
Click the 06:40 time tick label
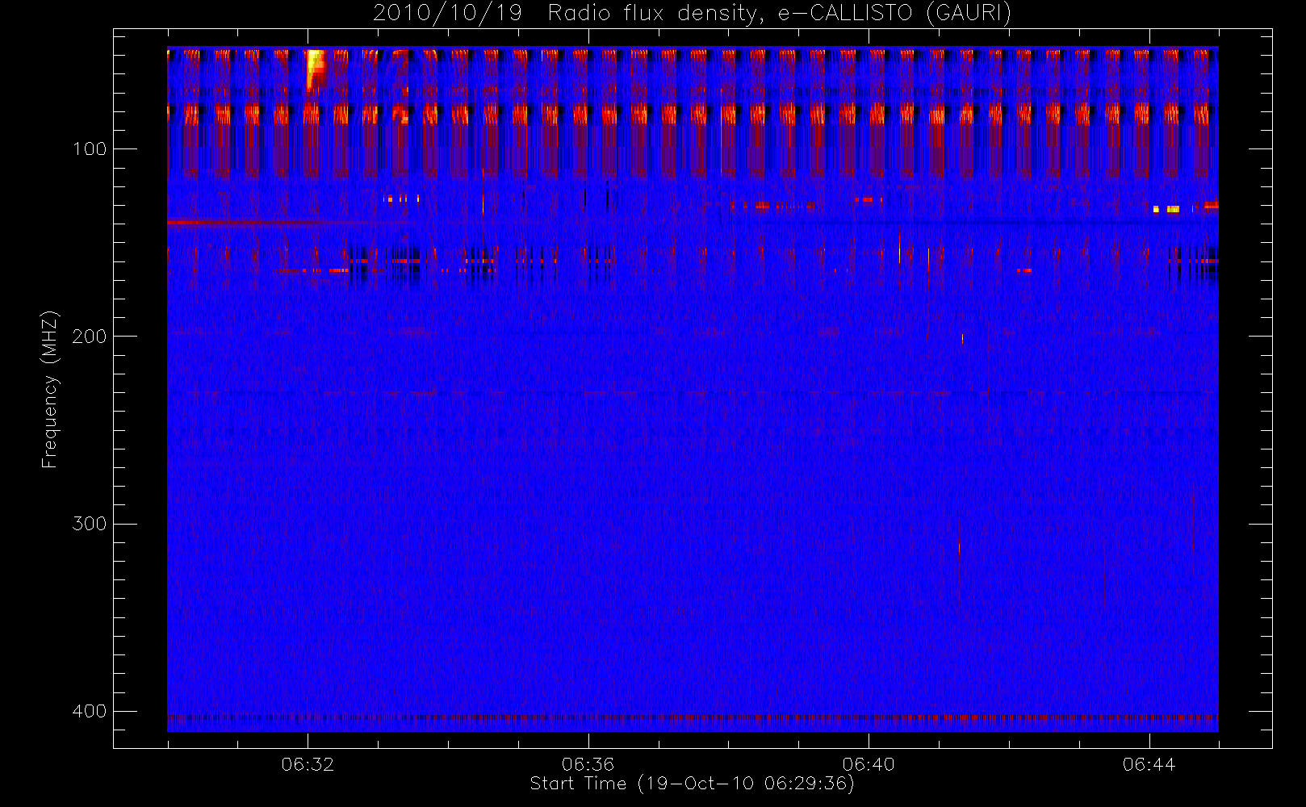click(x=869, y=763)
